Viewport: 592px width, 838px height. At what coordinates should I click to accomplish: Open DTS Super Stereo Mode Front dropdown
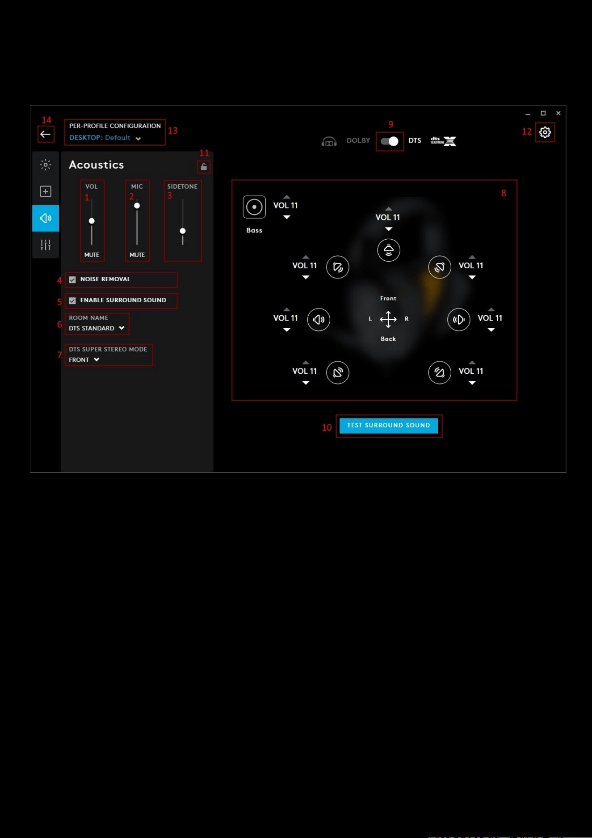tap(84, 360)
